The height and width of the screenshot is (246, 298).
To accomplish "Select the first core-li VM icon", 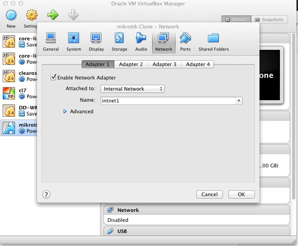I will click(9, 41).
